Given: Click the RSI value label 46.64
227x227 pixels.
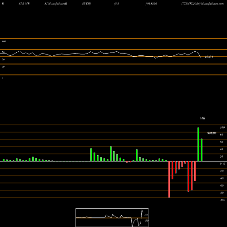Looking at the screenshot, I should [209, 57].
